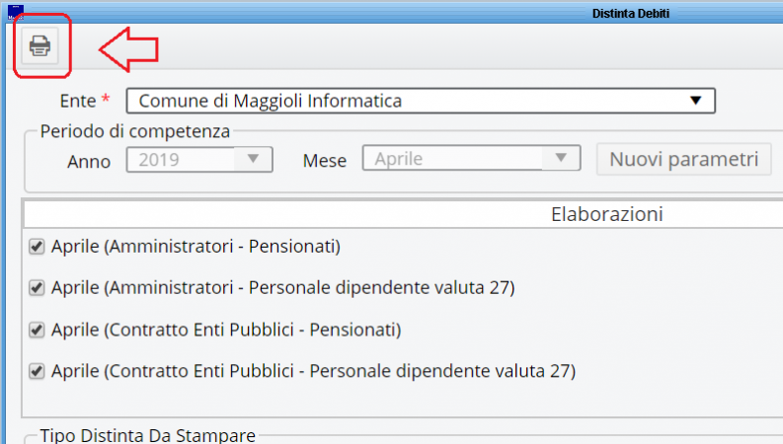Click the Ente field label
This screenshot has height=444, width=783.
pyautogui.click(x=78, y=101)
